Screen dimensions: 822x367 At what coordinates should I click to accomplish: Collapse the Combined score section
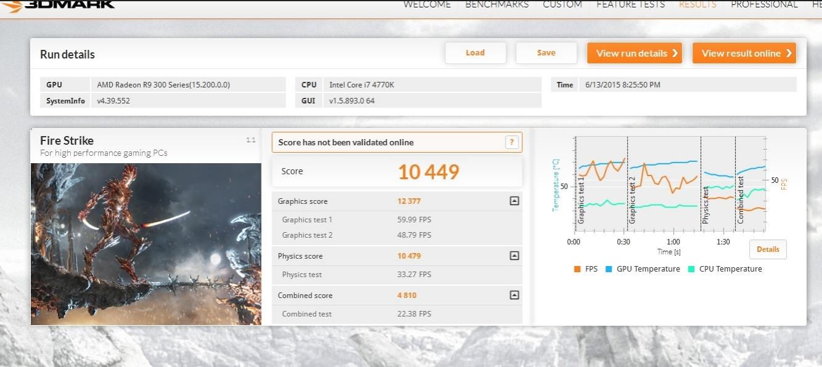[514, 295]
